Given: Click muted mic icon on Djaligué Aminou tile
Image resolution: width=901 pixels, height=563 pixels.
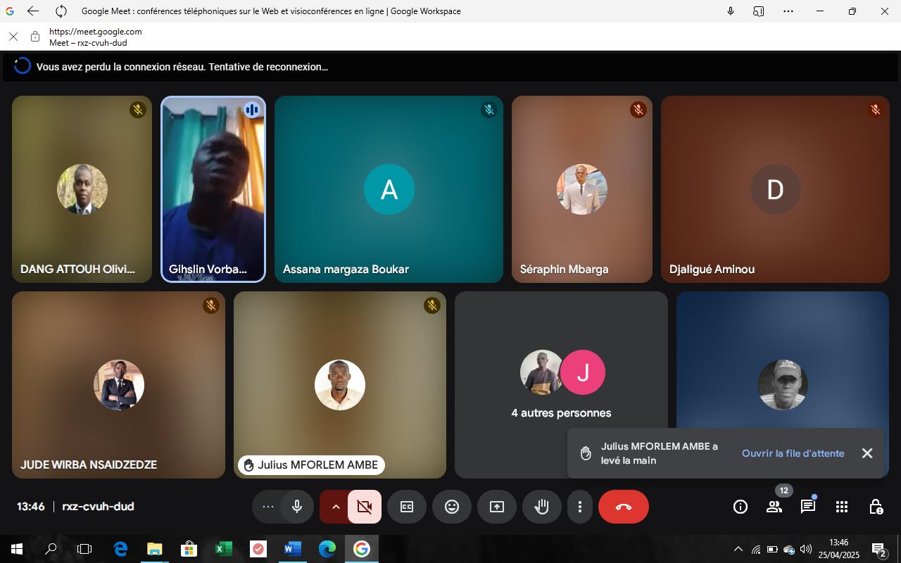Looking at the screenshot, I should [876, 110].
